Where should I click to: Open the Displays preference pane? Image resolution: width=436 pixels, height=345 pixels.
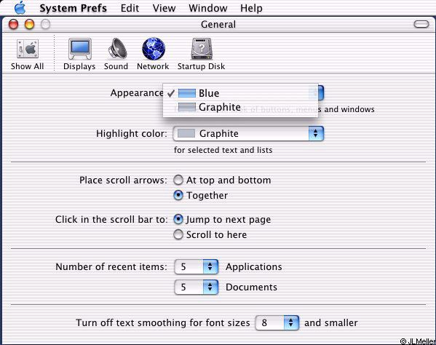80,49
